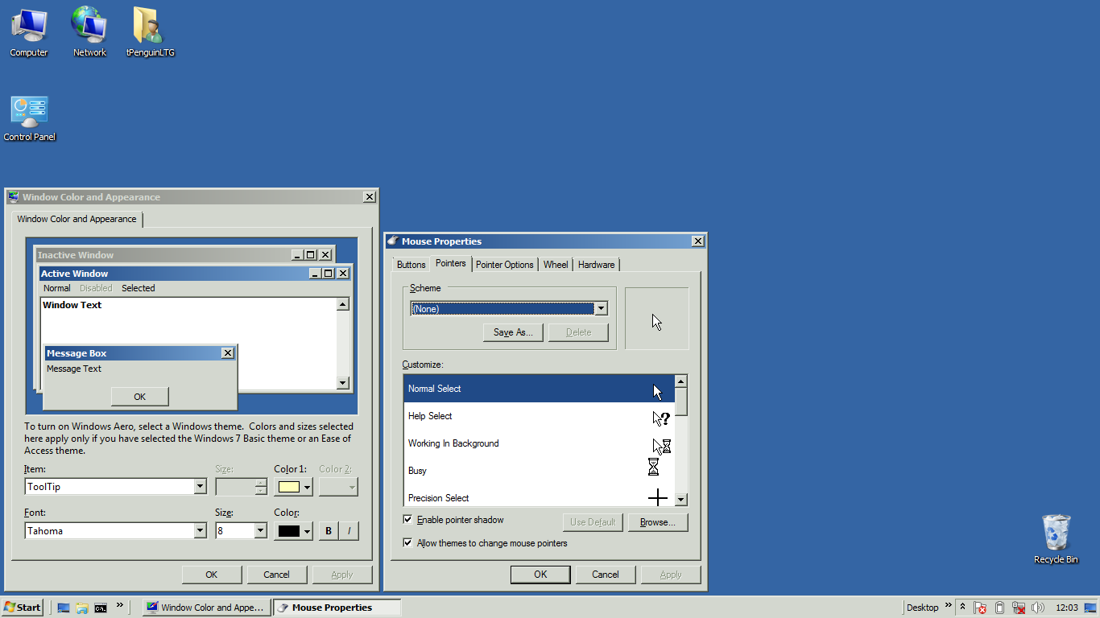This screenshot has height=618, width=1100.
Task: Open the Control Panel desktop icon
Action: coord(30,118)
